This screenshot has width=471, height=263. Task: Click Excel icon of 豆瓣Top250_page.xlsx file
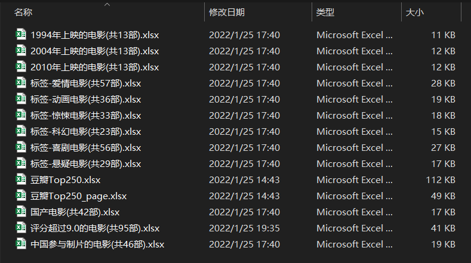pos(21,196)
